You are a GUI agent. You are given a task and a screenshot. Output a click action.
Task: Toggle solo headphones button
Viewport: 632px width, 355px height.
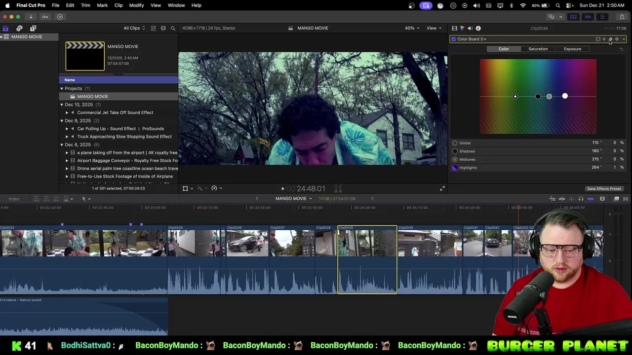pyautogui.click(x=581, y=199)
